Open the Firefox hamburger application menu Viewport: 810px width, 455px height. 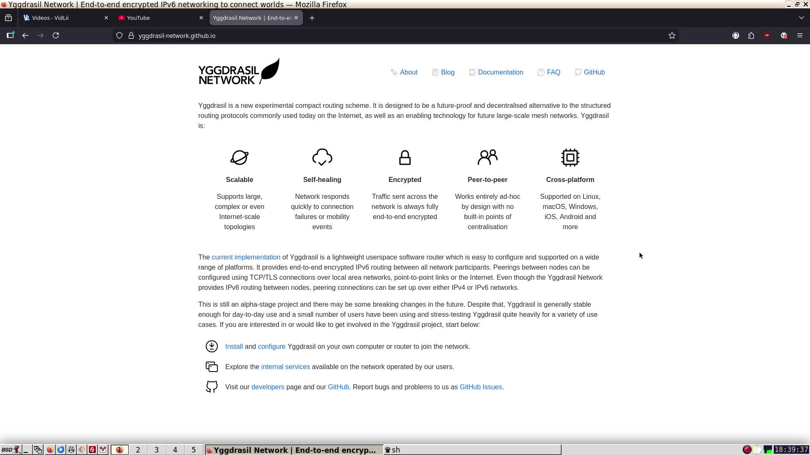(800, 36)
